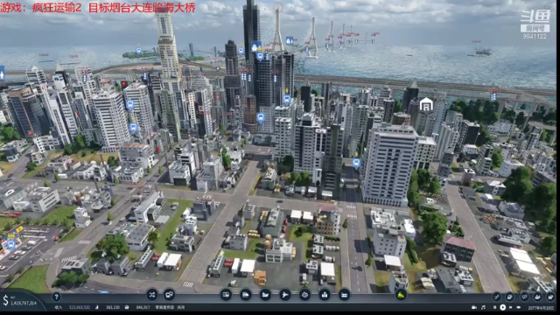
Task: Click the 383,130 statistic value
Action: tap(113, 307)
